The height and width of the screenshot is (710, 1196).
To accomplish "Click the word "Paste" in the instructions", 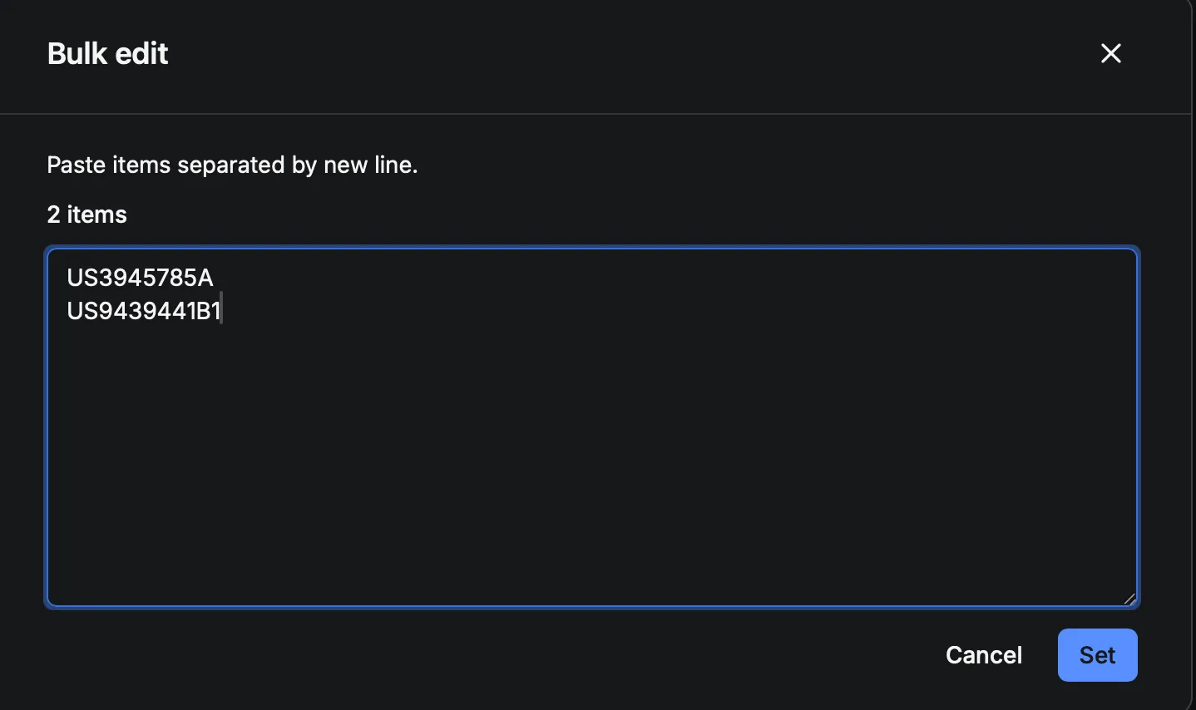I will click(77, 165).
